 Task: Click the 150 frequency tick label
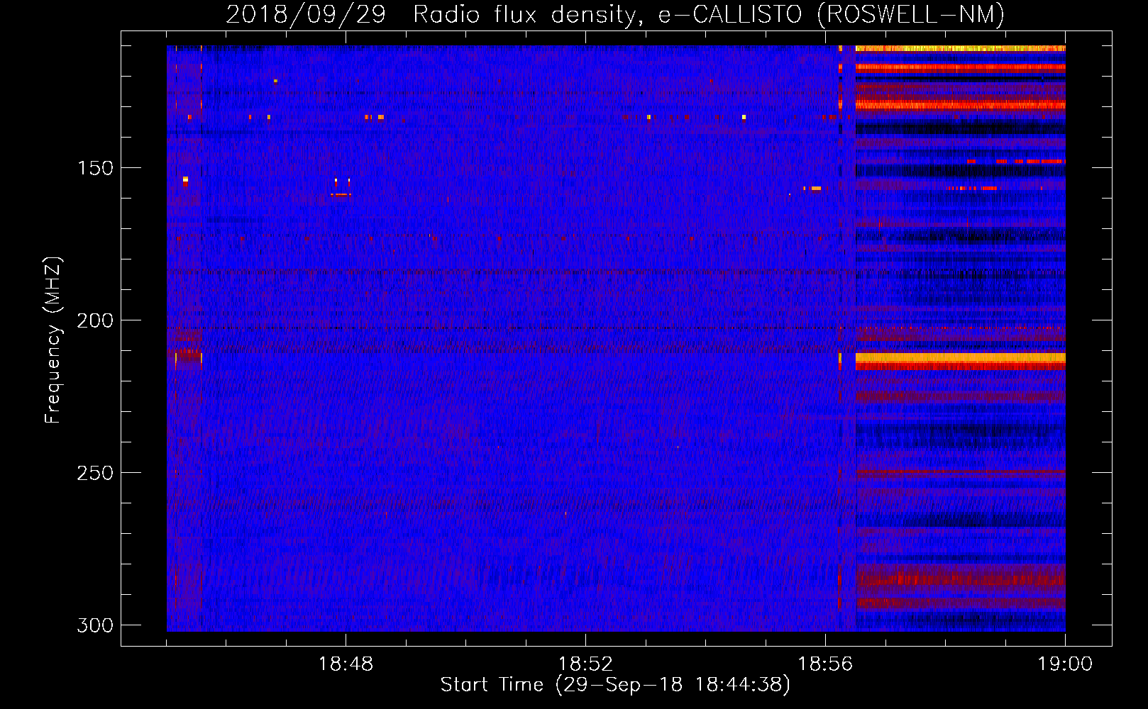[x=94, y=168]
